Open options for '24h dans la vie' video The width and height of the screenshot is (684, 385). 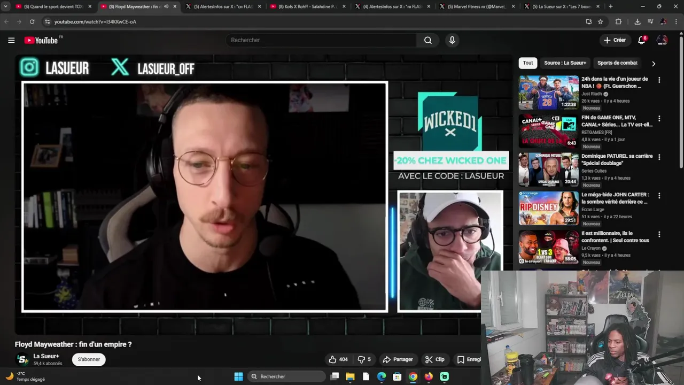click(659, 80)
